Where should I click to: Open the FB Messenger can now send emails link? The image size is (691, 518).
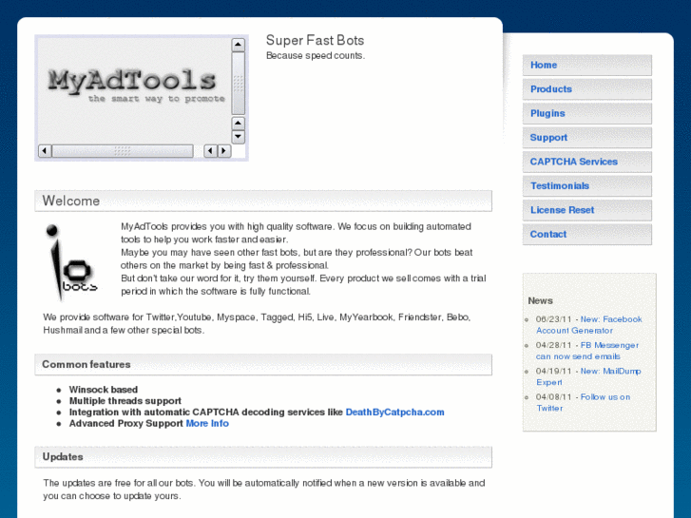[x=587, y=351]
